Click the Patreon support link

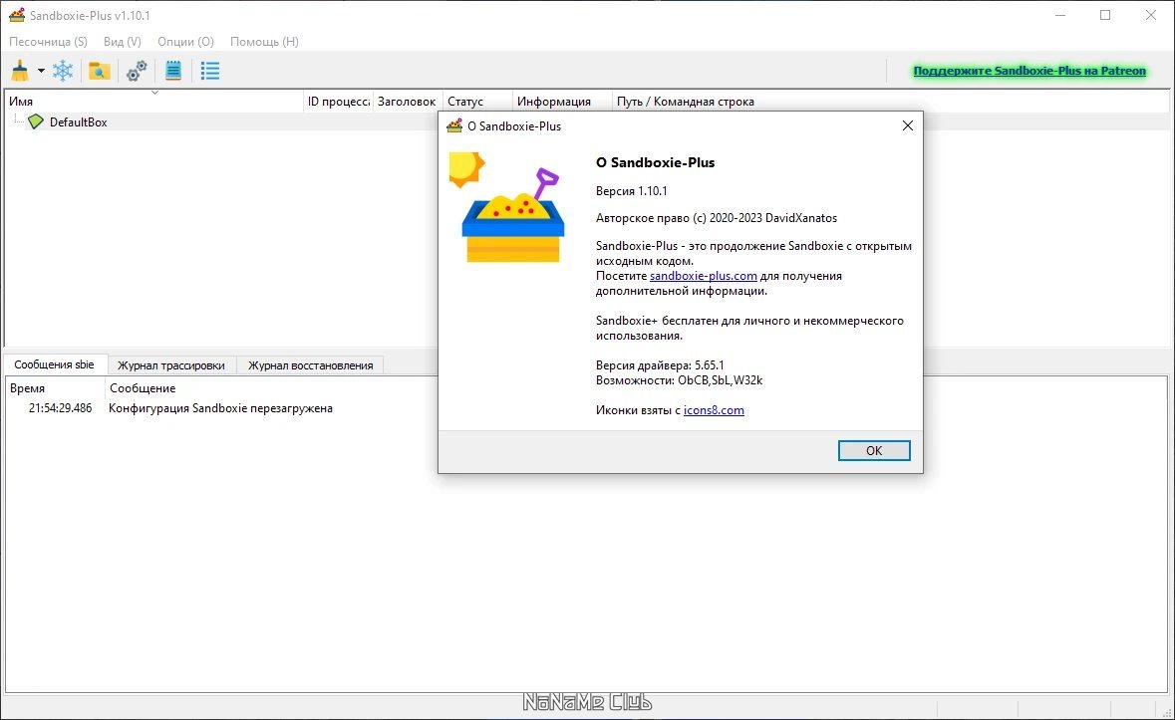(x=1029, y=71)
